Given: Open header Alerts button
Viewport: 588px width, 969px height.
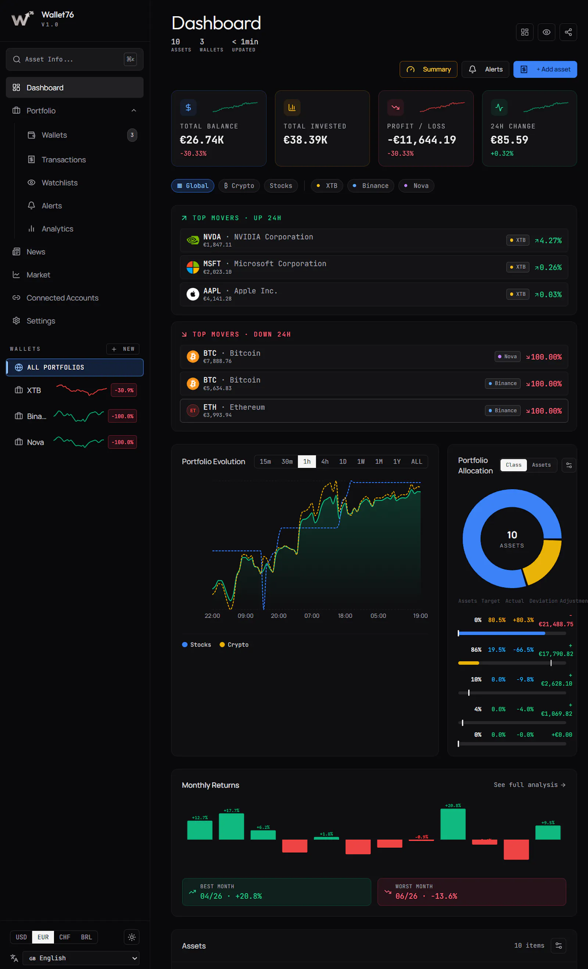Looking at the screenshot, I should coord(485,69).
